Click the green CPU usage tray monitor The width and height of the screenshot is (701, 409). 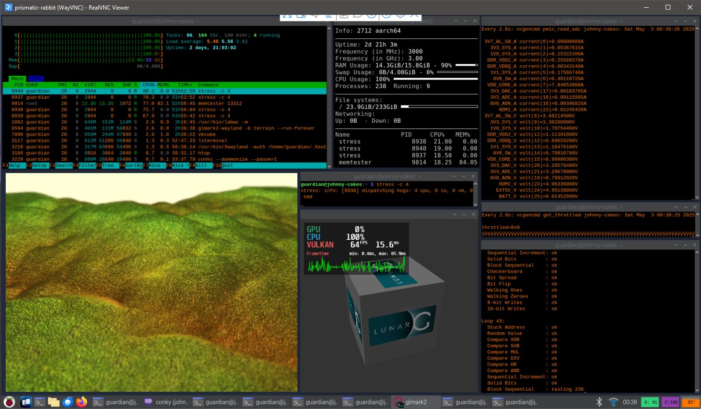pos(650,402)
